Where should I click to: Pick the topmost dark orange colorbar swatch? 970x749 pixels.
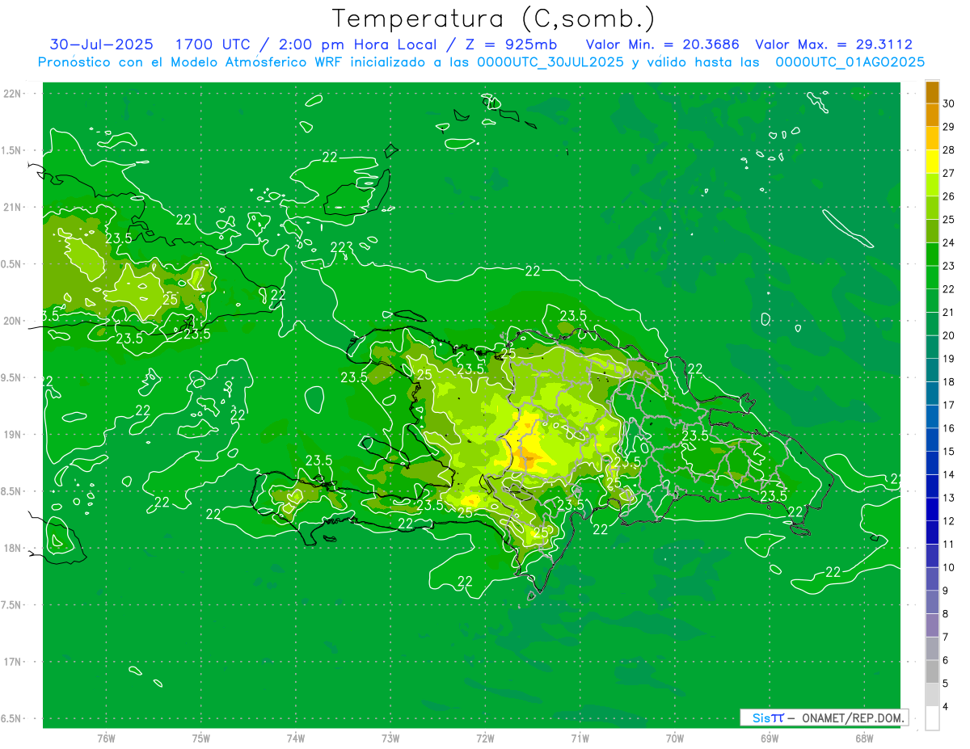[x=932, y=92]
